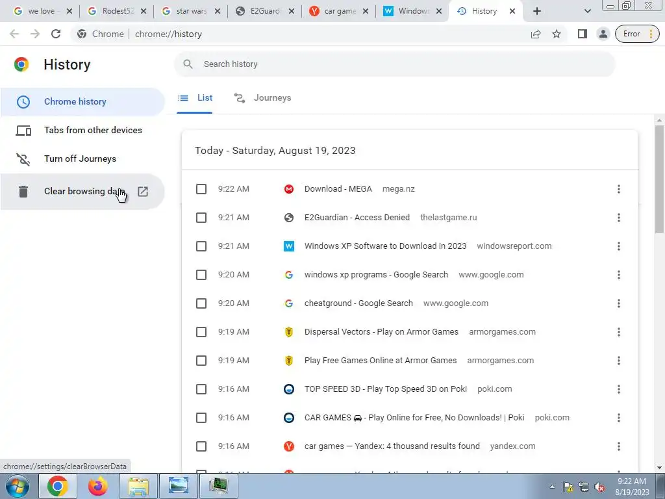The height and width of the screenshot is (499, 665).
Task: Open the Windows Start button
Action: click(x=16, y=486)
